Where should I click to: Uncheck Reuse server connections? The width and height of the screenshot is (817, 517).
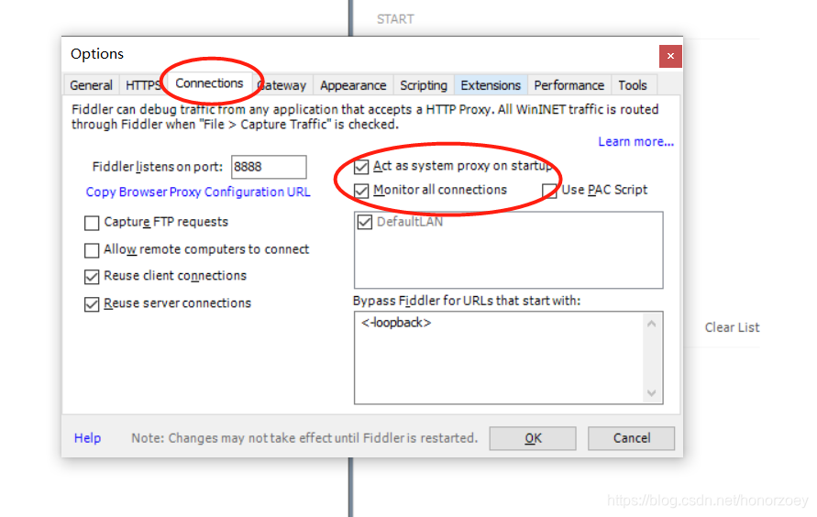(x=92, y=304)
